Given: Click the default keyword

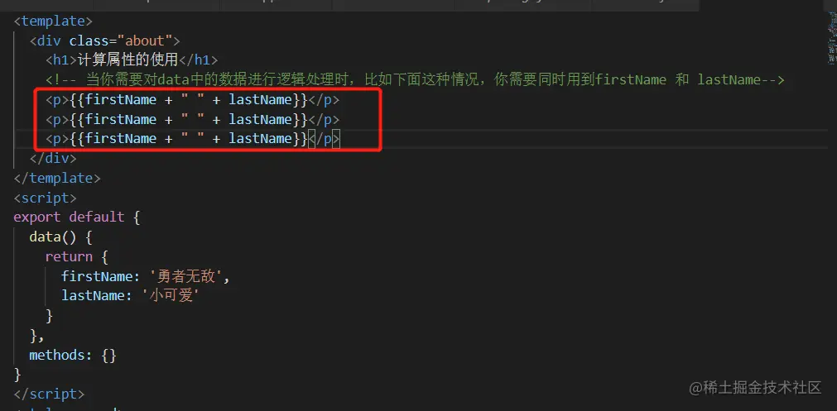Looking at the screenshot, I should pos(96,217).
